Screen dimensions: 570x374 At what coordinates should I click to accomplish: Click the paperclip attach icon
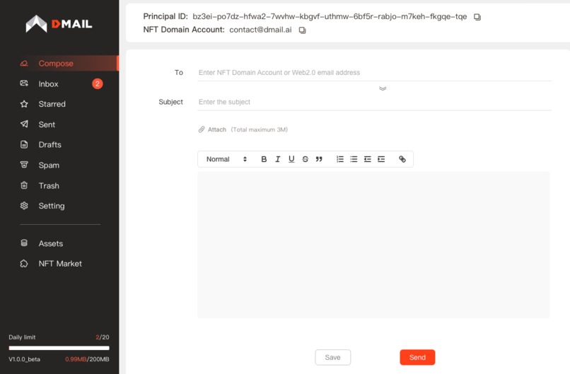click(202, 129)
